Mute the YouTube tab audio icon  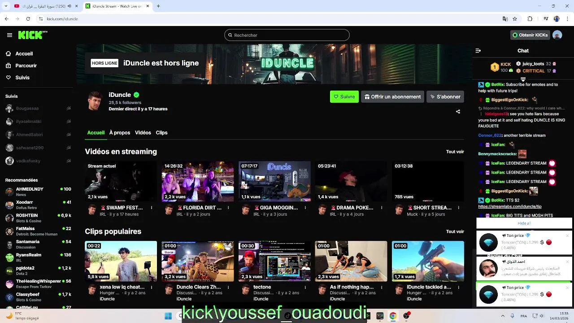pos(69,6)
